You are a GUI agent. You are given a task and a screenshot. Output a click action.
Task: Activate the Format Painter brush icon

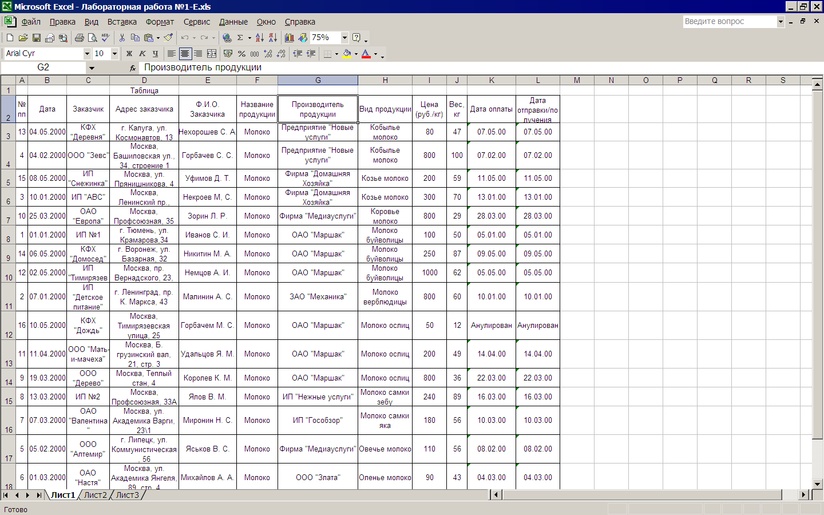click(x=168, y=38)
